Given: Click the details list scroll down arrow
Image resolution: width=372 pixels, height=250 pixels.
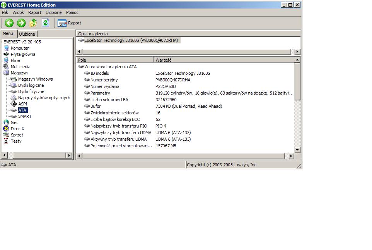Looking at the screenshot, I should 297,150.
